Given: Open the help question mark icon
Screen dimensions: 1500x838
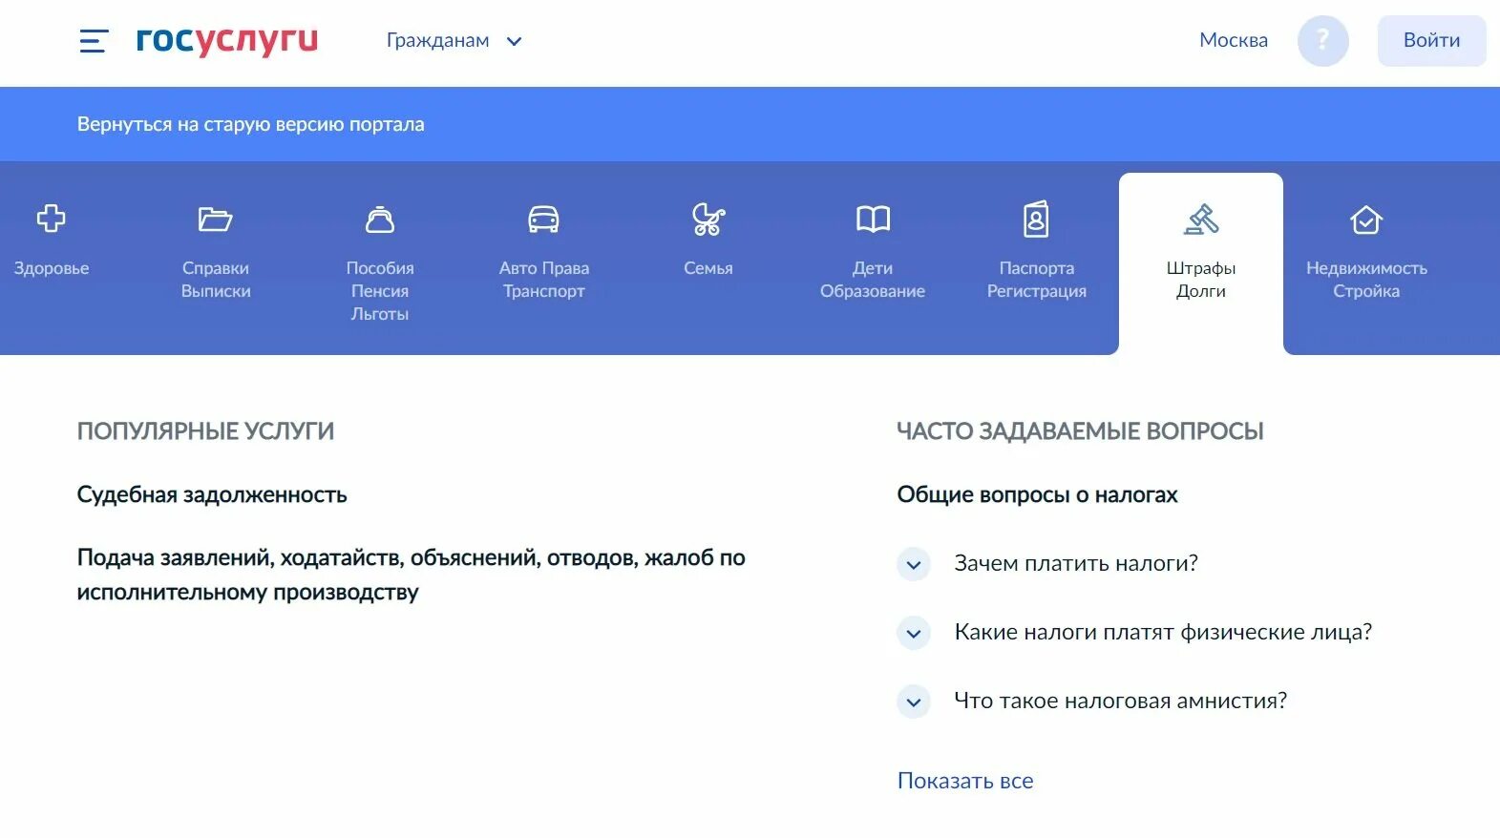Looking at the screenshot, I should coord(1322,40).
